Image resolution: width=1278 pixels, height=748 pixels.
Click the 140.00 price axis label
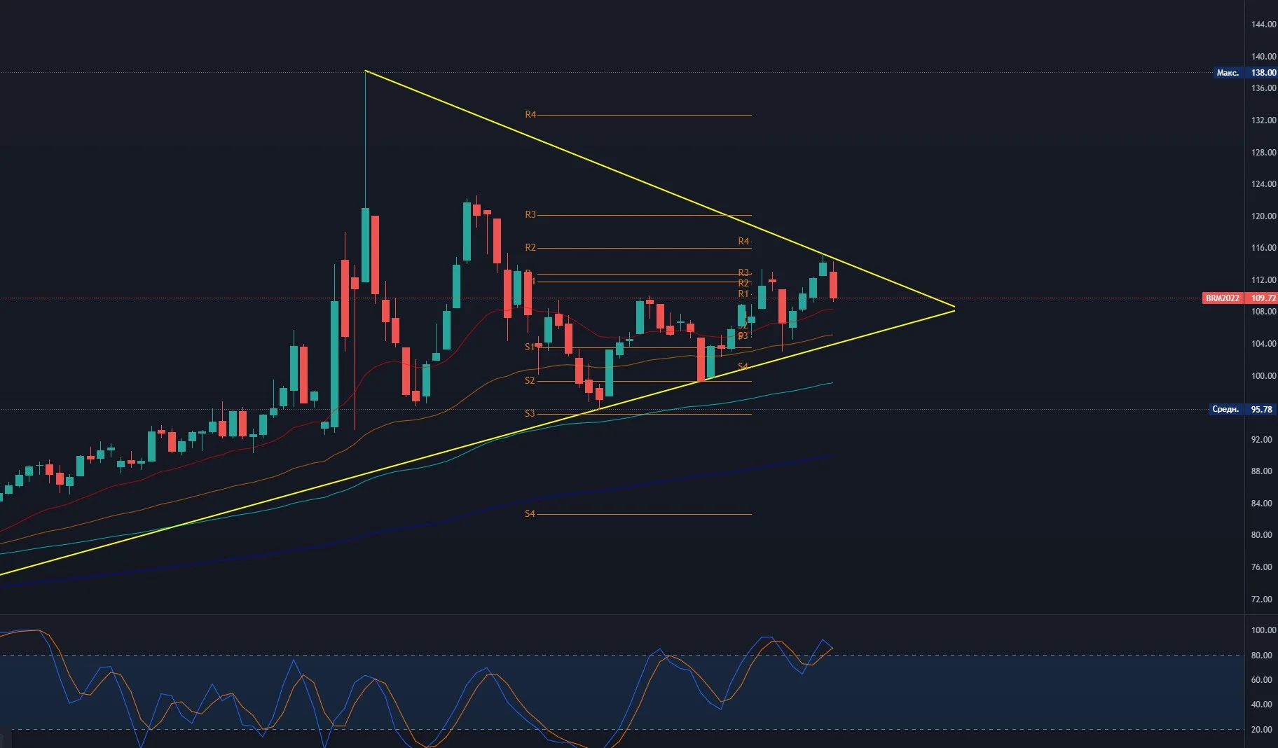point(1263,57)
